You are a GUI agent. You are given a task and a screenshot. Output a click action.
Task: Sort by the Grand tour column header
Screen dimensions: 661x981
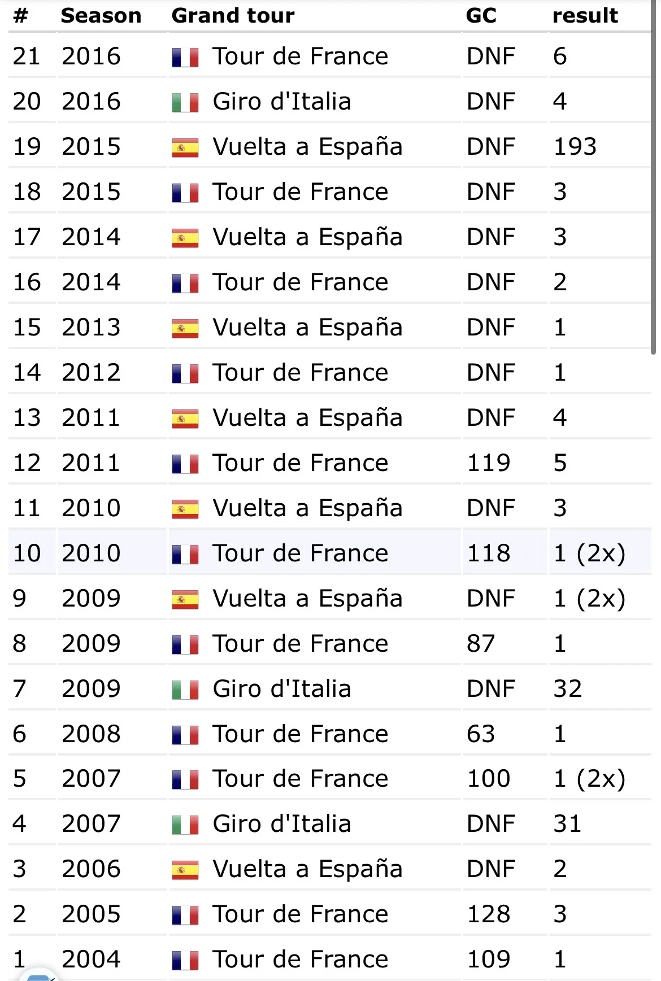(233, 15)
